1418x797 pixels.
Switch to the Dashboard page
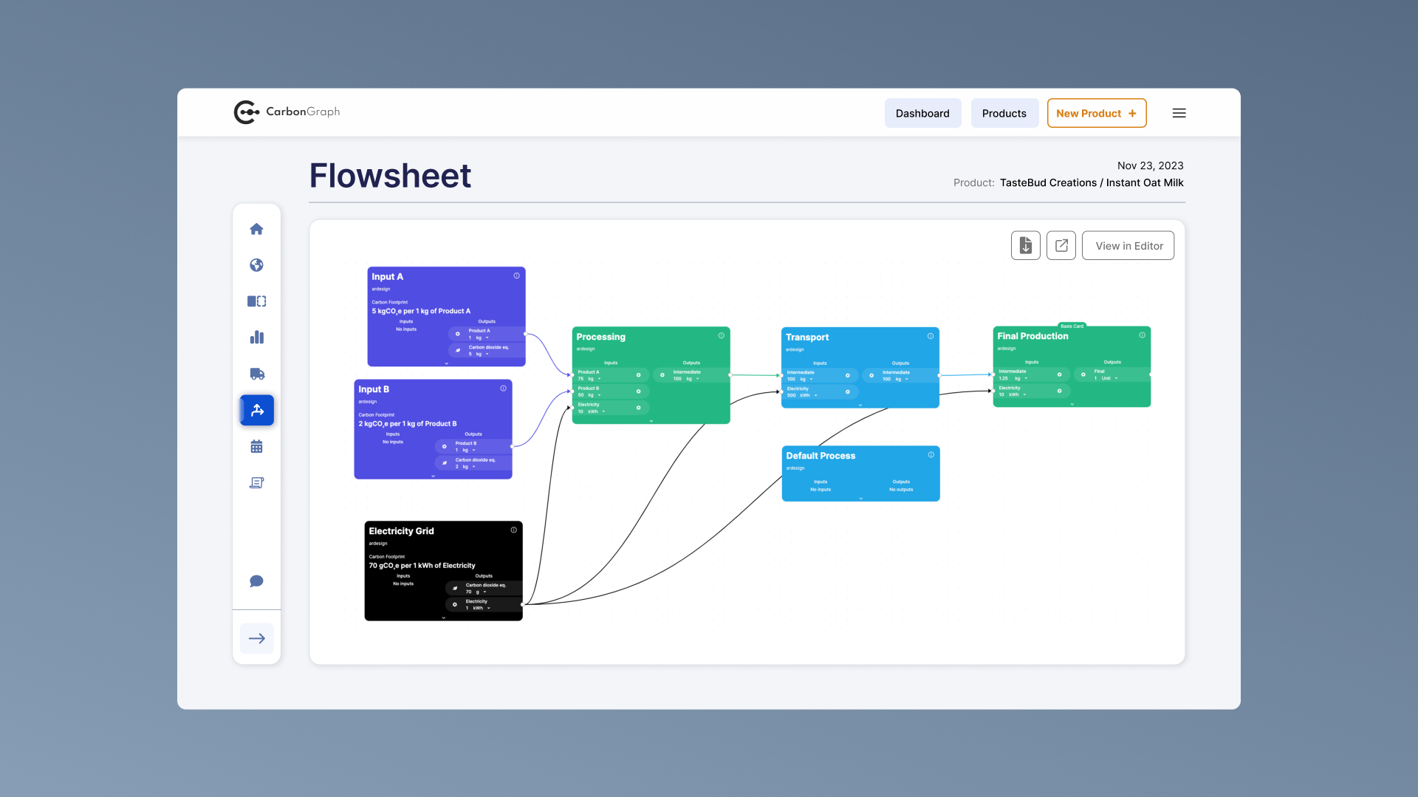pos(922,113)
